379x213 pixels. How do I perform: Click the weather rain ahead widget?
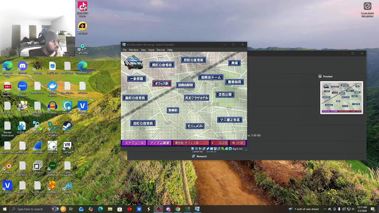[x=304, y=209]
